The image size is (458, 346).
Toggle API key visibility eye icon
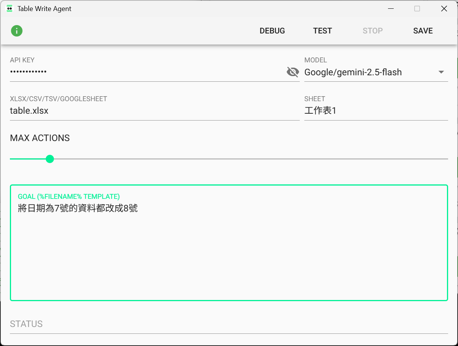tap(293, 72)
